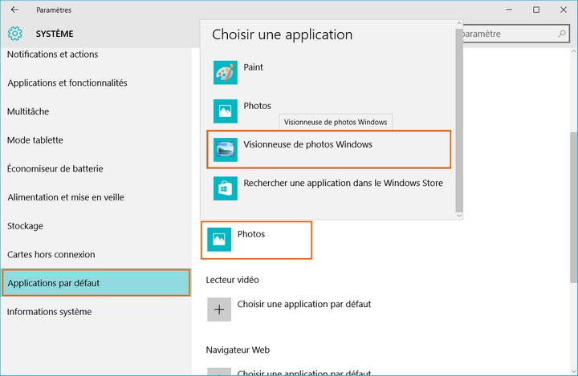578x376 pixels.
Task: Click the popup scrollbar up arrow
Action: (x=459, y=23)
